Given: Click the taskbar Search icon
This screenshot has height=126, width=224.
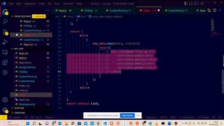Looking at the screenshot, I should (34, 123).
